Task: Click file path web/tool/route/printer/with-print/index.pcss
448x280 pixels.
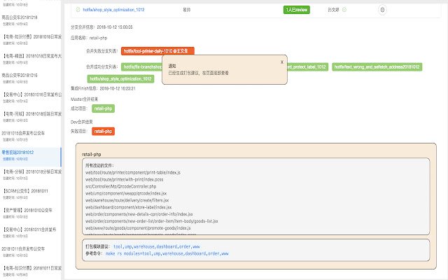Action: point(125,179)
